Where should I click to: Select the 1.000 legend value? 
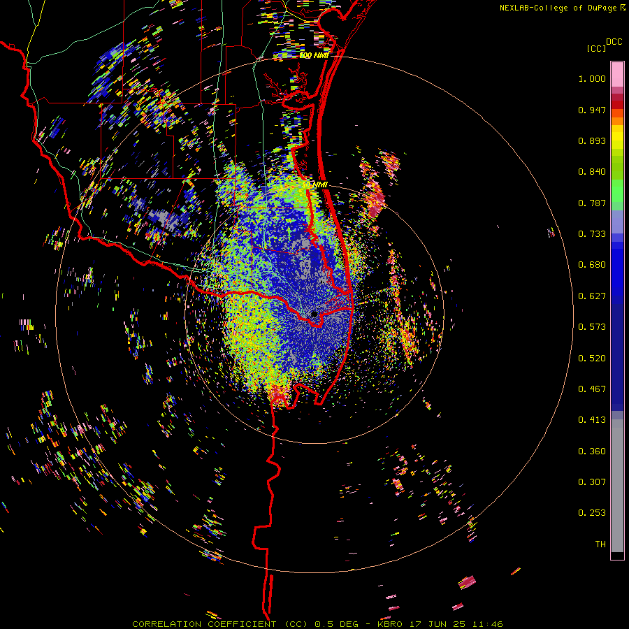[592, 78]
